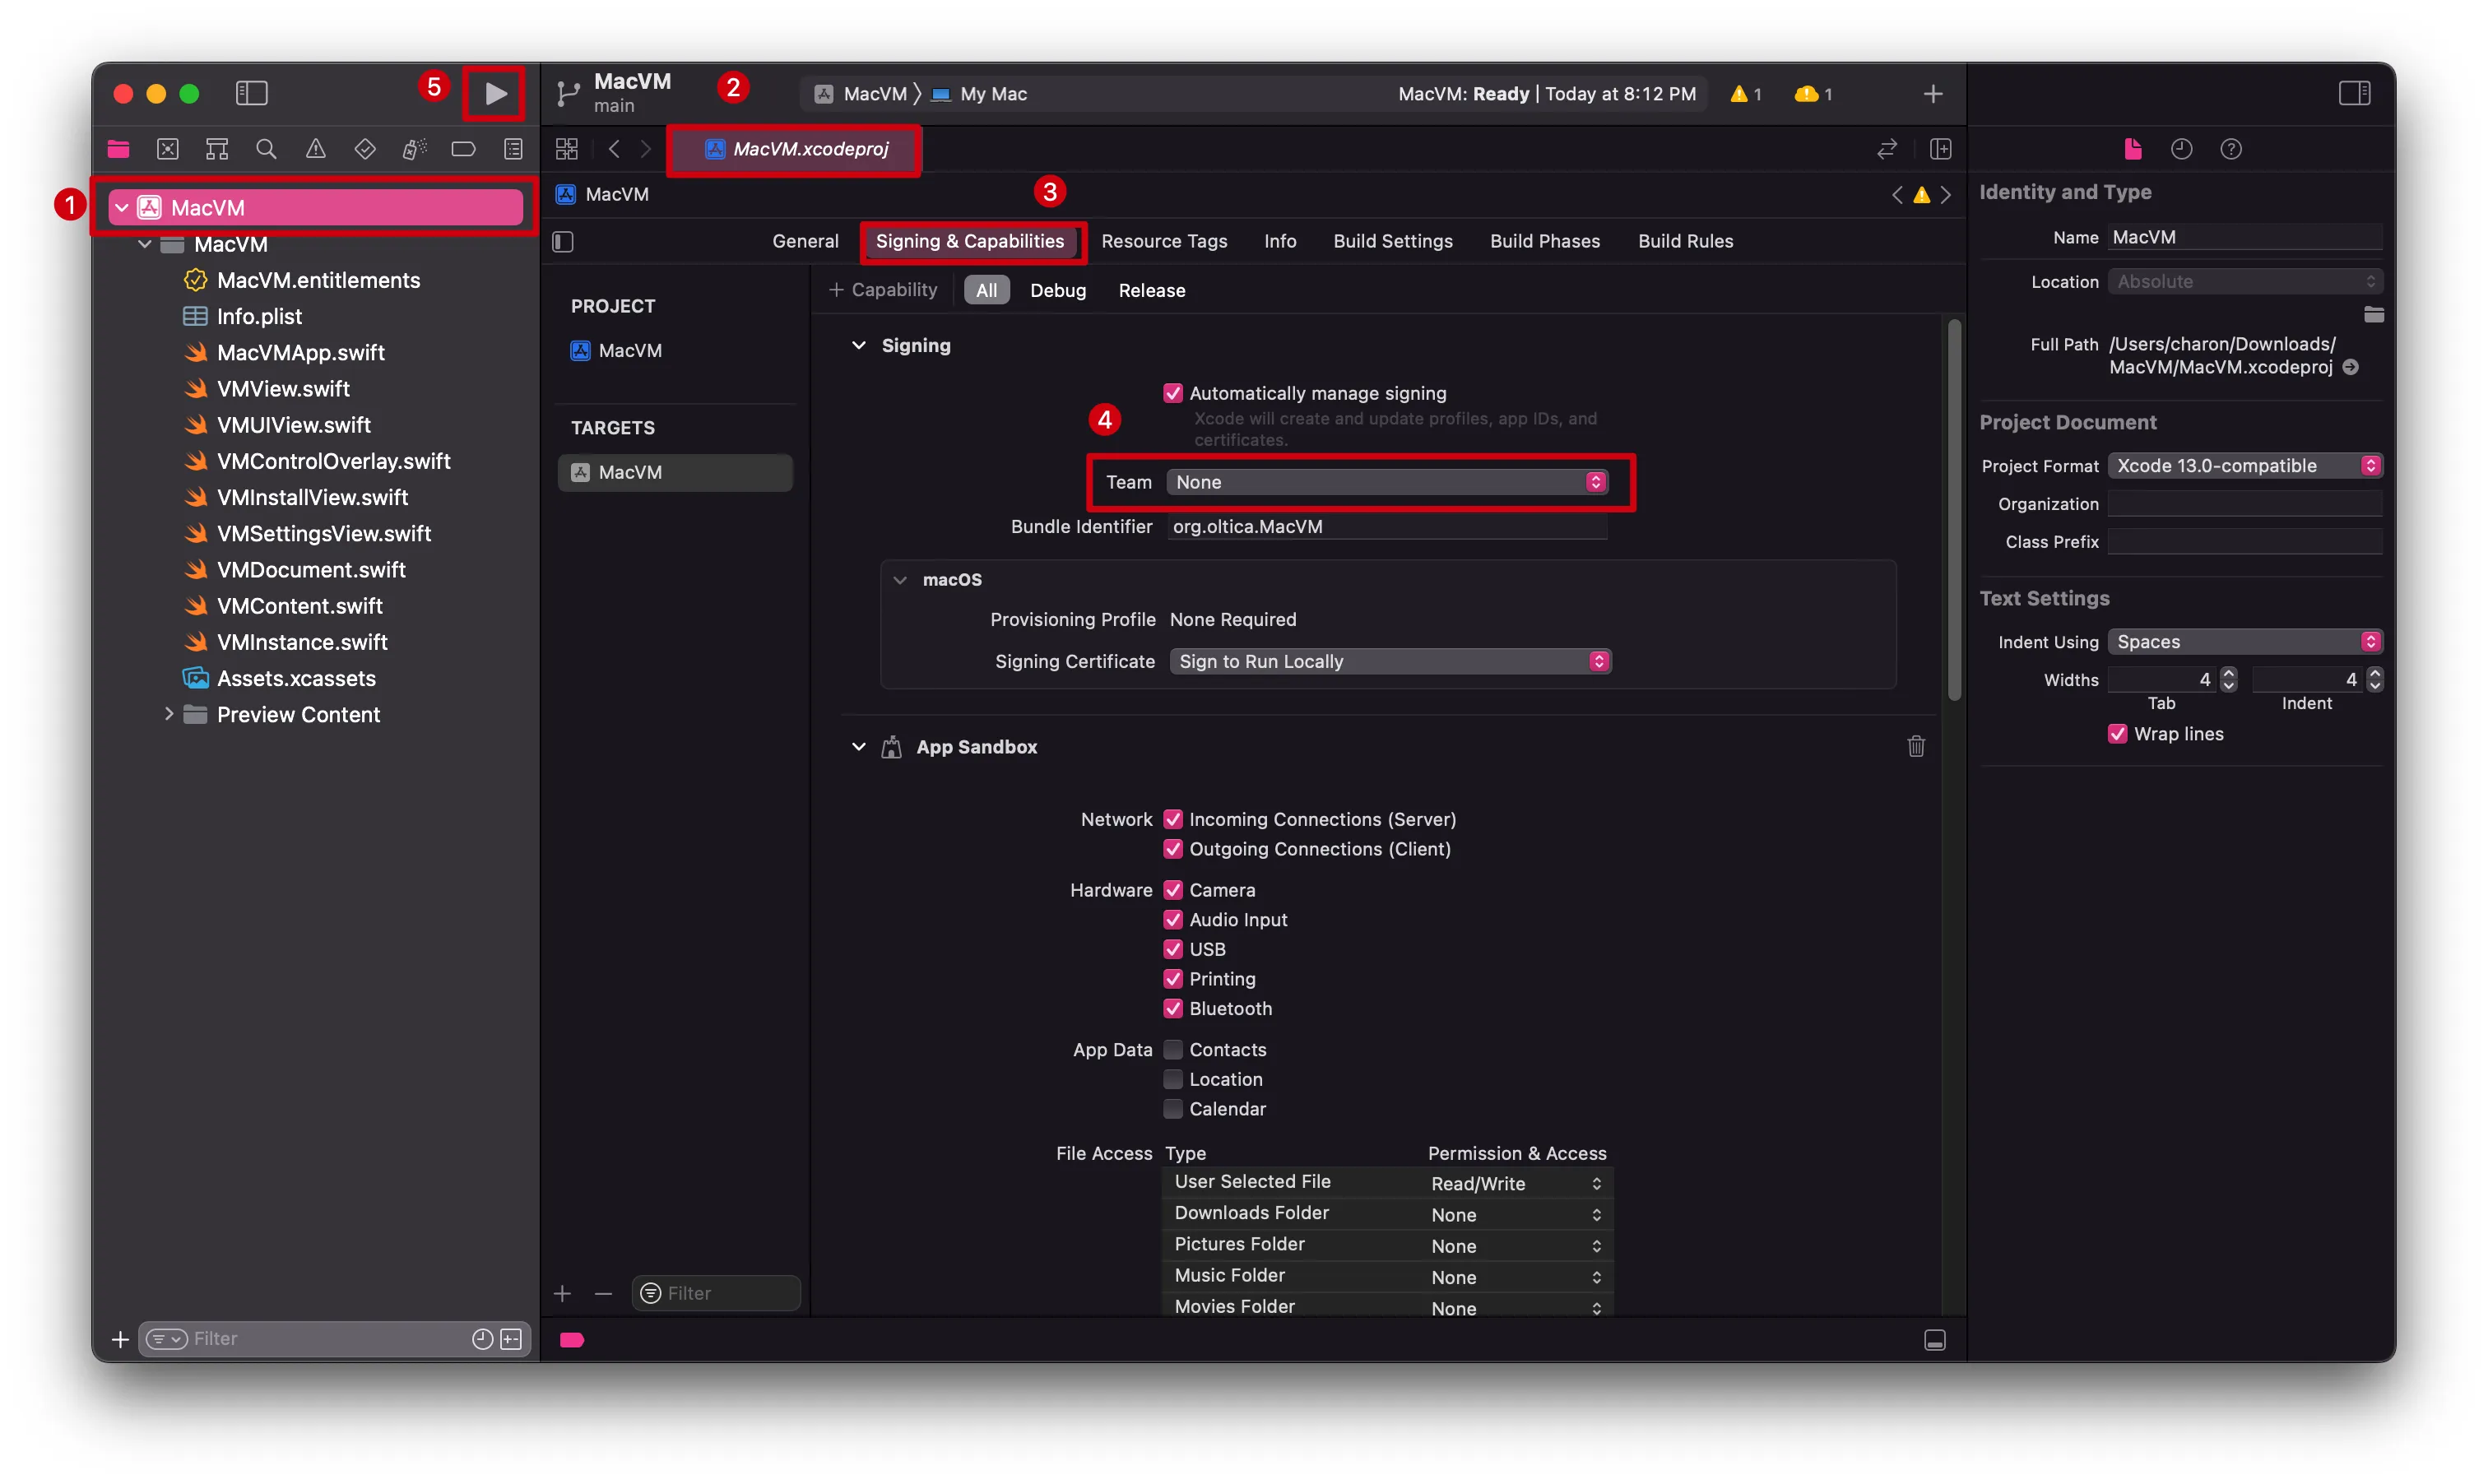Enable the Contacts app data checkbox
2488x1484 pixels.
[x=1173, y=1049]
